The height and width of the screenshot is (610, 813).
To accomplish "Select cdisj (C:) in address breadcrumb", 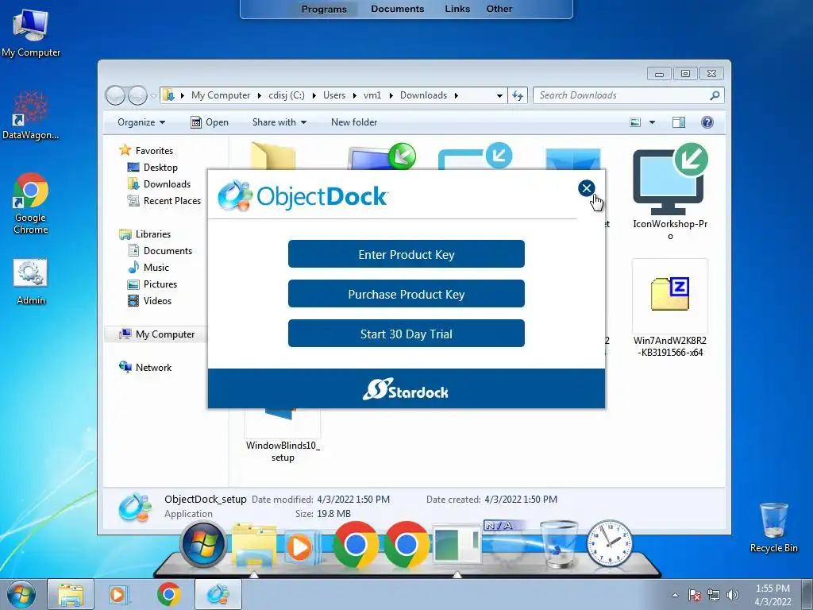I will coord(286,95).
